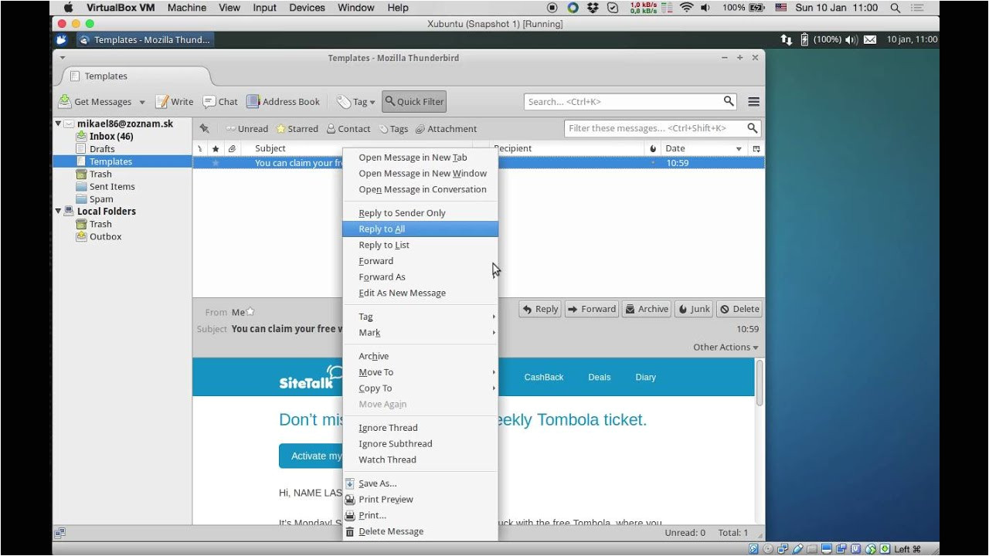989x556 pixels.
Task: Open the Devices menu in macOS menu bar
Action: tap(307, 8)
